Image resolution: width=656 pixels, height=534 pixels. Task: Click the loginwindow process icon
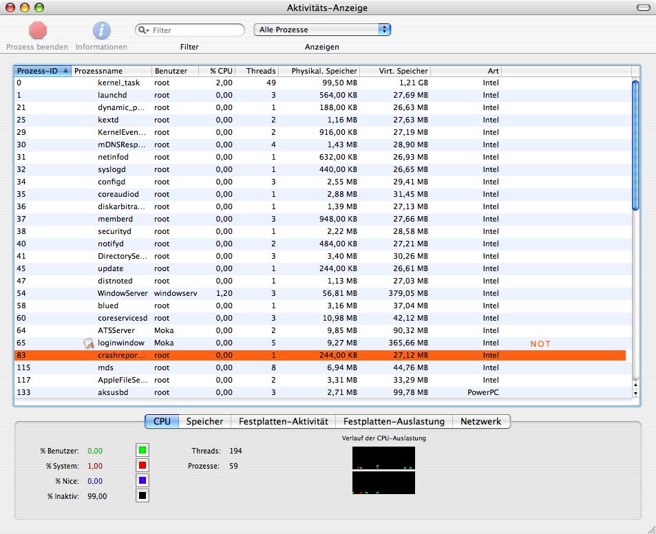89,343
